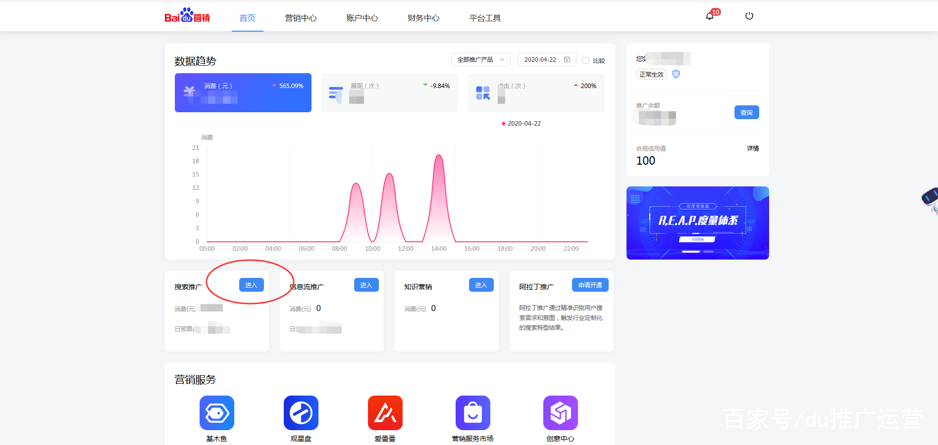Click the 点击 metric card icon
The height and width of the screenshot is (445, 938).
pyautogui.click(x=482, y=92)
